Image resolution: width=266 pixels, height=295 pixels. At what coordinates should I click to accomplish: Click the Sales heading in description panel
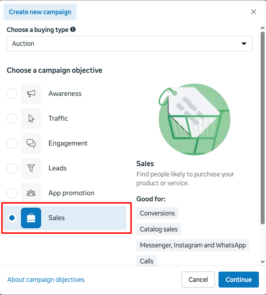[x=145, y=164]
